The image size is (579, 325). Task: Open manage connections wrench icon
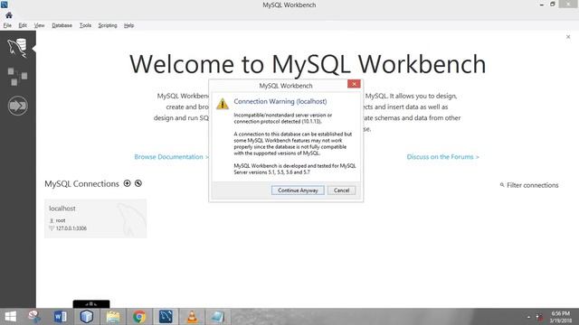coord(138,183)
